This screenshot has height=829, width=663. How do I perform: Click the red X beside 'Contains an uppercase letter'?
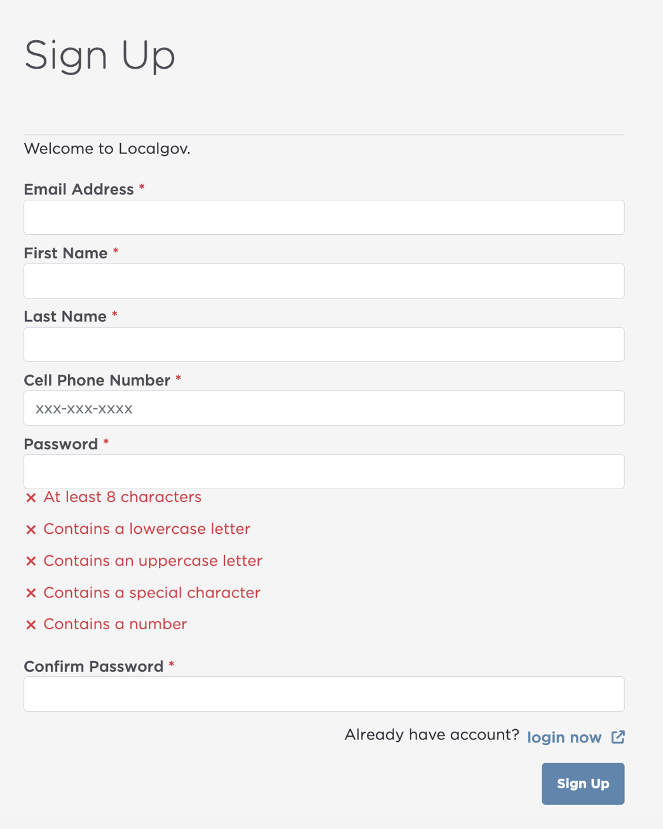click(x=31, y=561)
